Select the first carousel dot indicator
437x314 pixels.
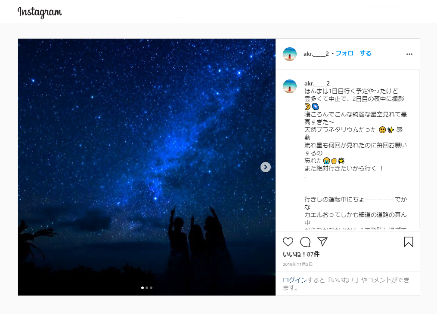click(143, 287)
